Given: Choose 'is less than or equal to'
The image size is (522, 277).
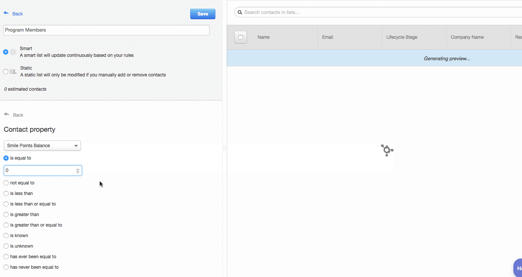Looking at the screenshot, I should pyautogui.click(x=6, y=204).
